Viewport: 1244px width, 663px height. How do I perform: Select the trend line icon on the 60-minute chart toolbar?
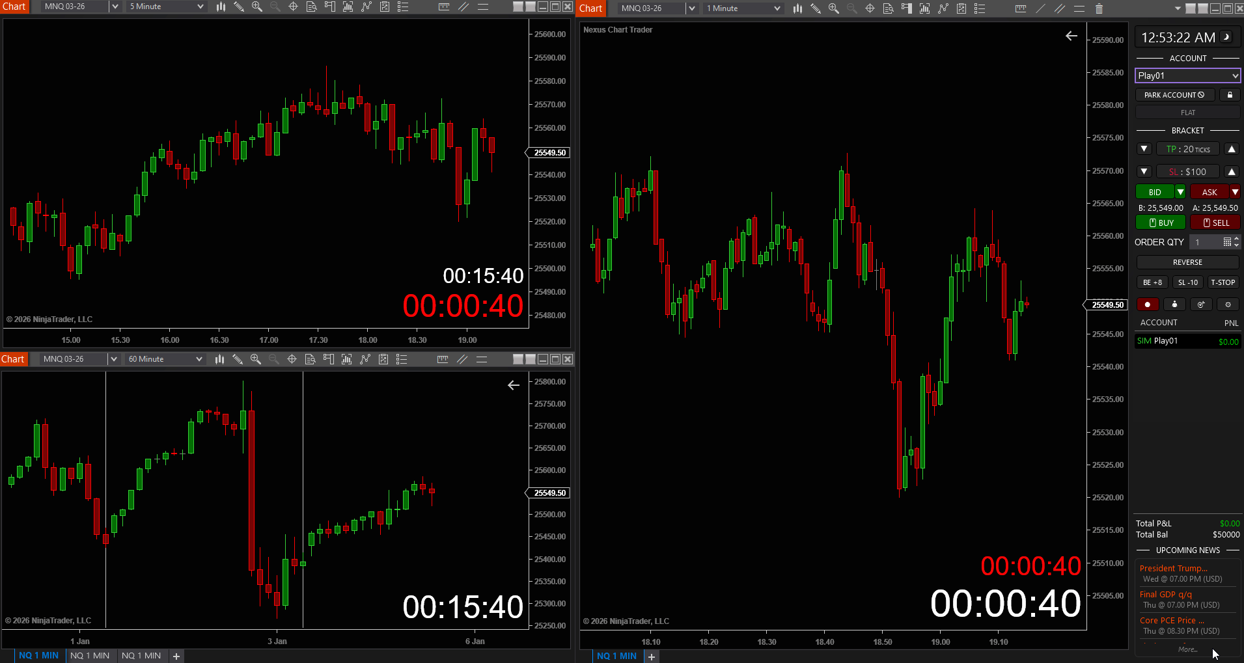click(365, 359)
